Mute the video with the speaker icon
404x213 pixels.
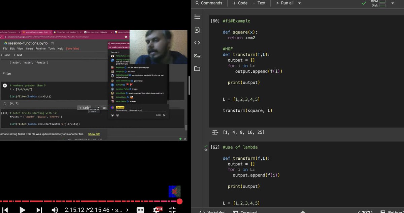pos(55,210)
